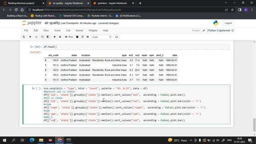Open the View menu

click(x=46, y=30)
